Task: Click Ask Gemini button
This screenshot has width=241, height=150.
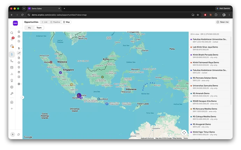Action: point(223,8)
